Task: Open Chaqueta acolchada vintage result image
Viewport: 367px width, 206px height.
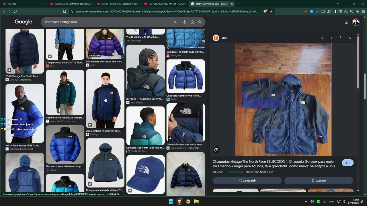Action: [x=105, y=163]
